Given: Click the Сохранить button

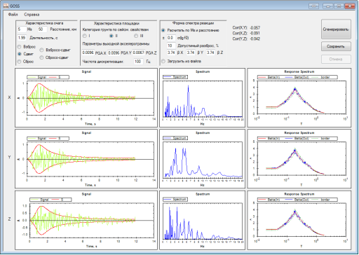Looking at the screenshot, I should coord(336,46).
